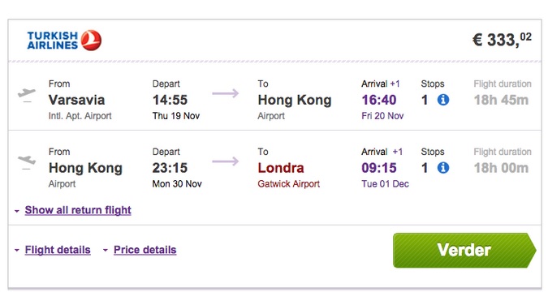Click the return airplane icon beside Hong Kong

27,162
